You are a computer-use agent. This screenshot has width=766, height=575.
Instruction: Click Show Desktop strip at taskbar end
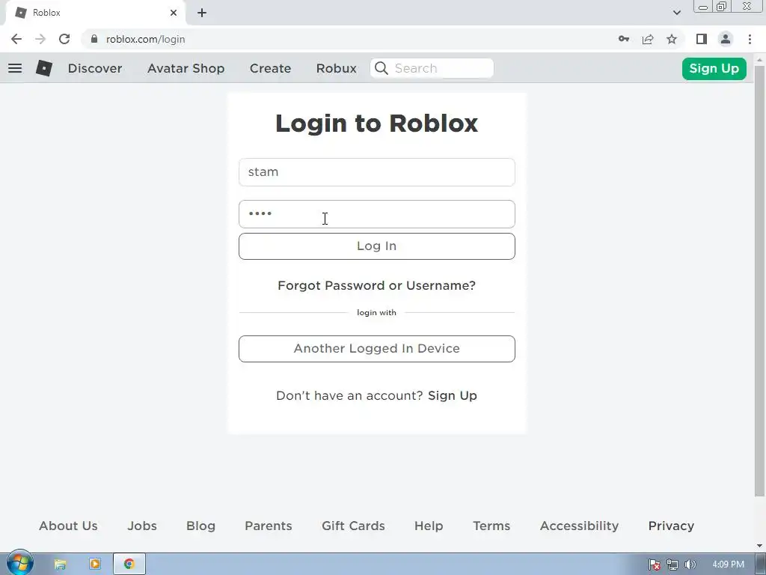(762, 564)
